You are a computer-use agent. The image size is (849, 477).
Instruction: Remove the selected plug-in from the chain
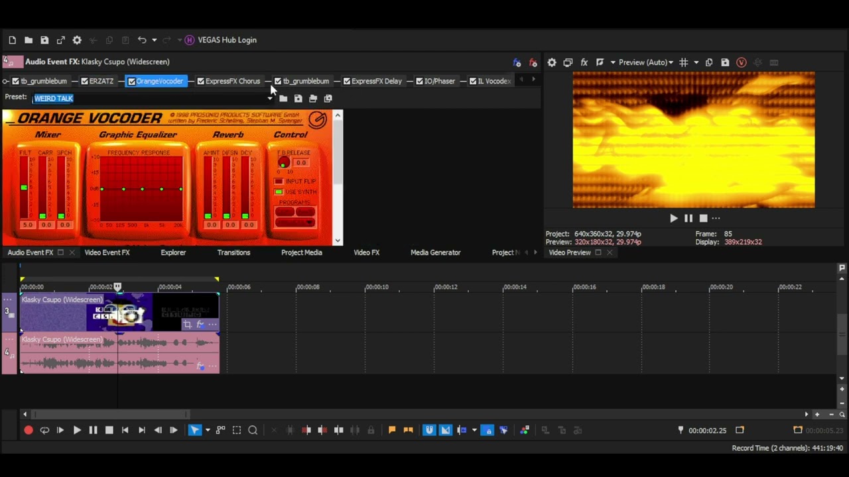[x=533, y=62]
